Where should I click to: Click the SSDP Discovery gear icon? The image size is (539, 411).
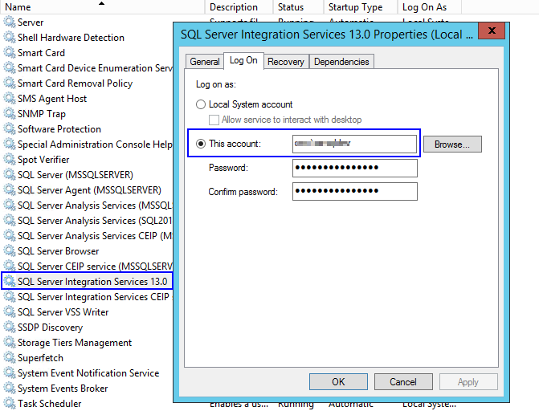point(10,328)
